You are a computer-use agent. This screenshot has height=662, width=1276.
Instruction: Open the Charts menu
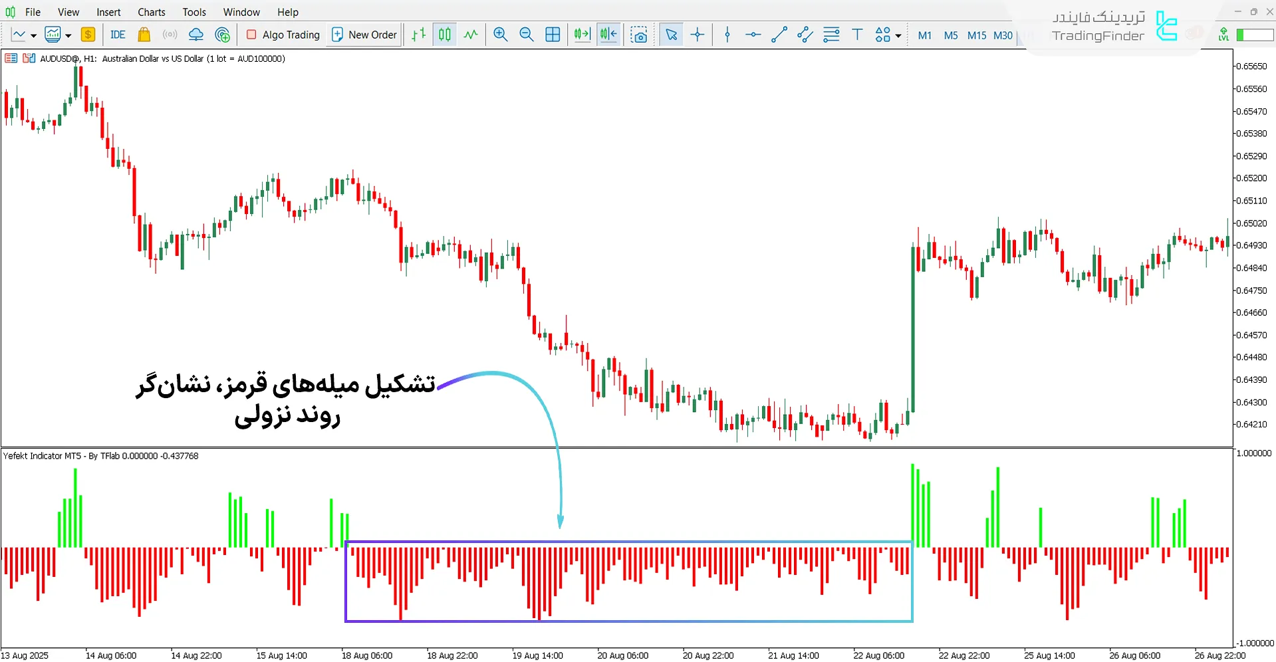point(152,12)
